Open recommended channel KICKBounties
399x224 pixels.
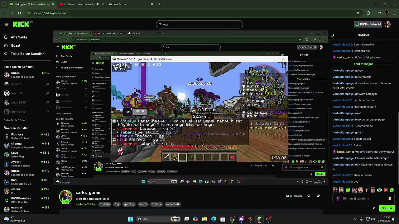pyautogui.click(x=26, y=200)
